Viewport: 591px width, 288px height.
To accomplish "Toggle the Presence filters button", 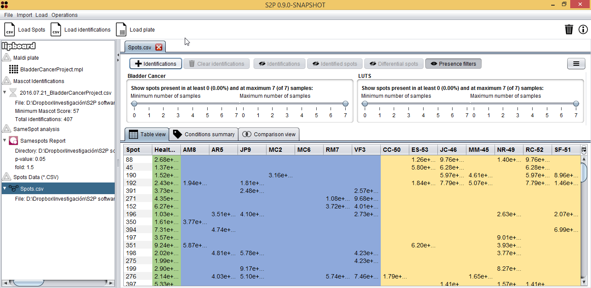I will pyautogui.click(x=453, y=64).
